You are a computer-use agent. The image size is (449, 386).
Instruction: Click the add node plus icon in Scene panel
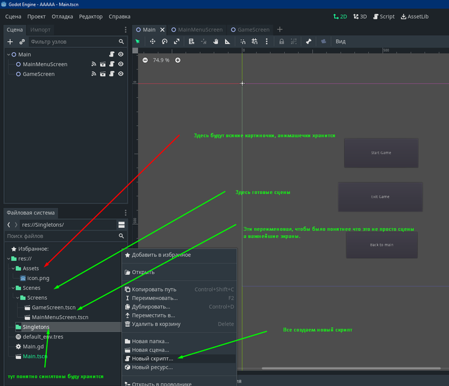pyautogui.click(x=10, y=42)
